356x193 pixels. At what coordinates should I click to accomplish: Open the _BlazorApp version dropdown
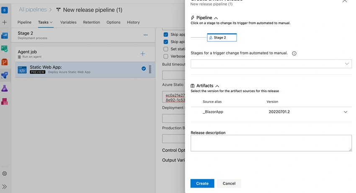(x=346, y=112)
